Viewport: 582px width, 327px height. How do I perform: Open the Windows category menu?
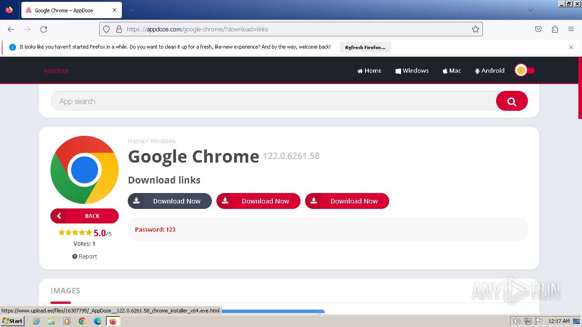[412, 70]
